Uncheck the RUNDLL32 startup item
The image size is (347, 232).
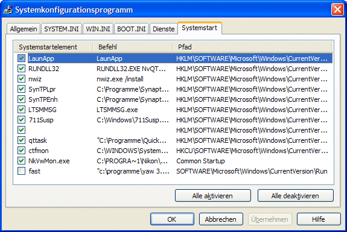point(22,69)
